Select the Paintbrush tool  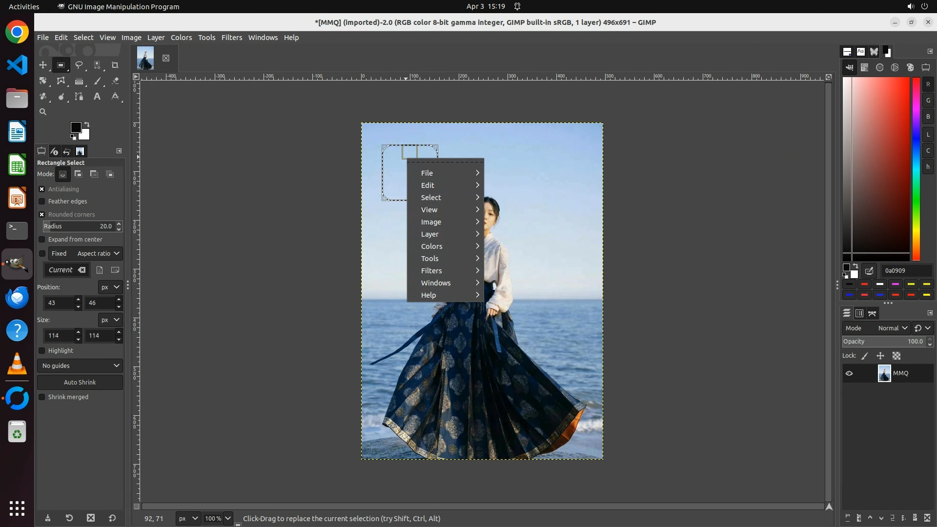[x=98, y=81]
